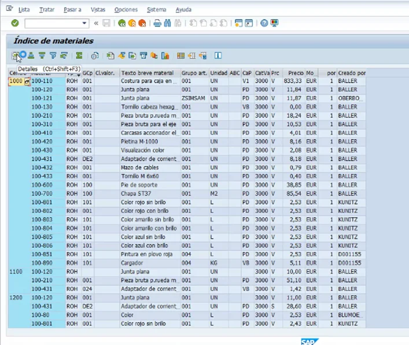Click the price cell 28,60
409x345 pixels.
tap(294, 306)
